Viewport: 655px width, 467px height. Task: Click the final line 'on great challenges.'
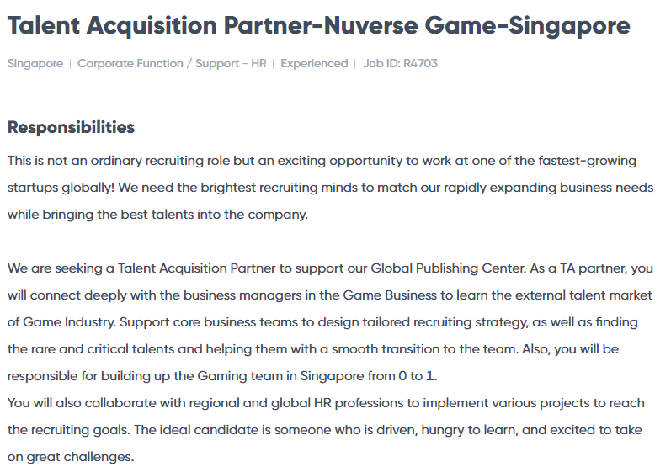(71, 457)
